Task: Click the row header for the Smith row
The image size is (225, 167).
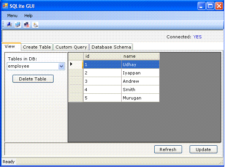Action: coord(76,90)
